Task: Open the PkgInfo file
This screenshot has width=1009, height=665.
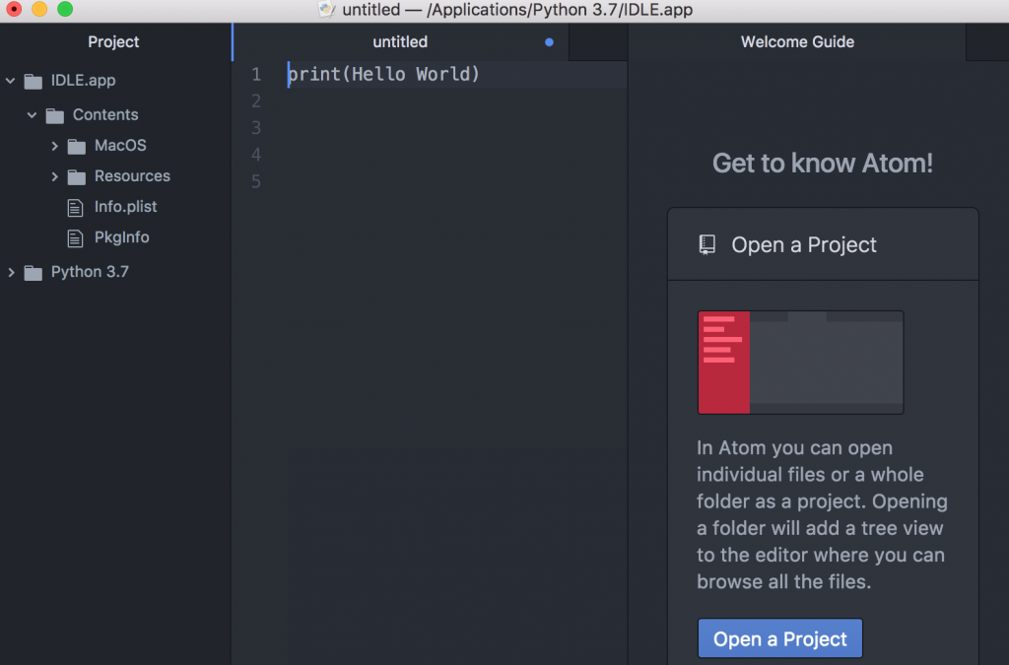Action: 121,237
